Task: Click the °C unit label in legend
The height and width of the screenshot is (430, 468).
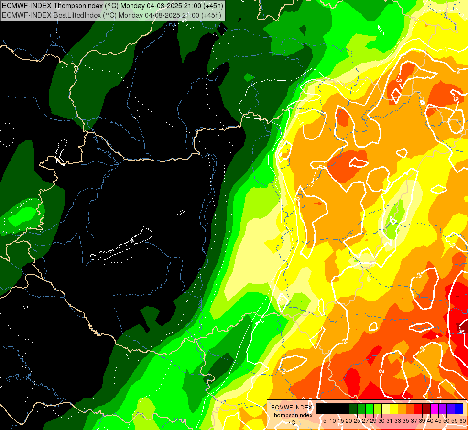Action: click(292, 422)
